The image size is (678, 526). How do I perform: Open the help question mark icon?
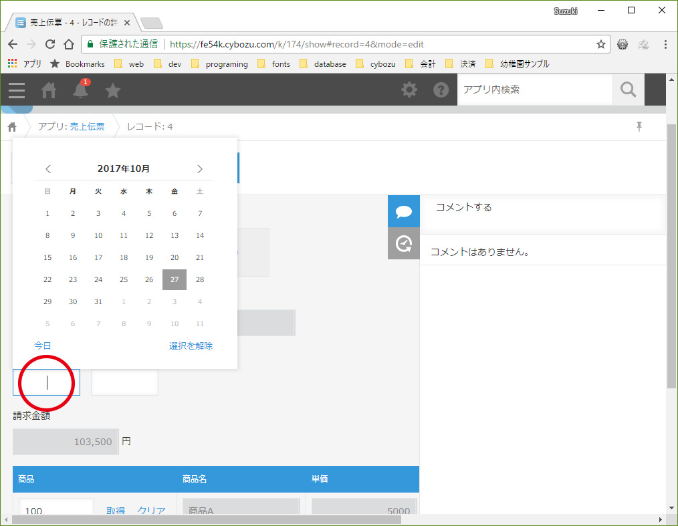click(441, 90)
